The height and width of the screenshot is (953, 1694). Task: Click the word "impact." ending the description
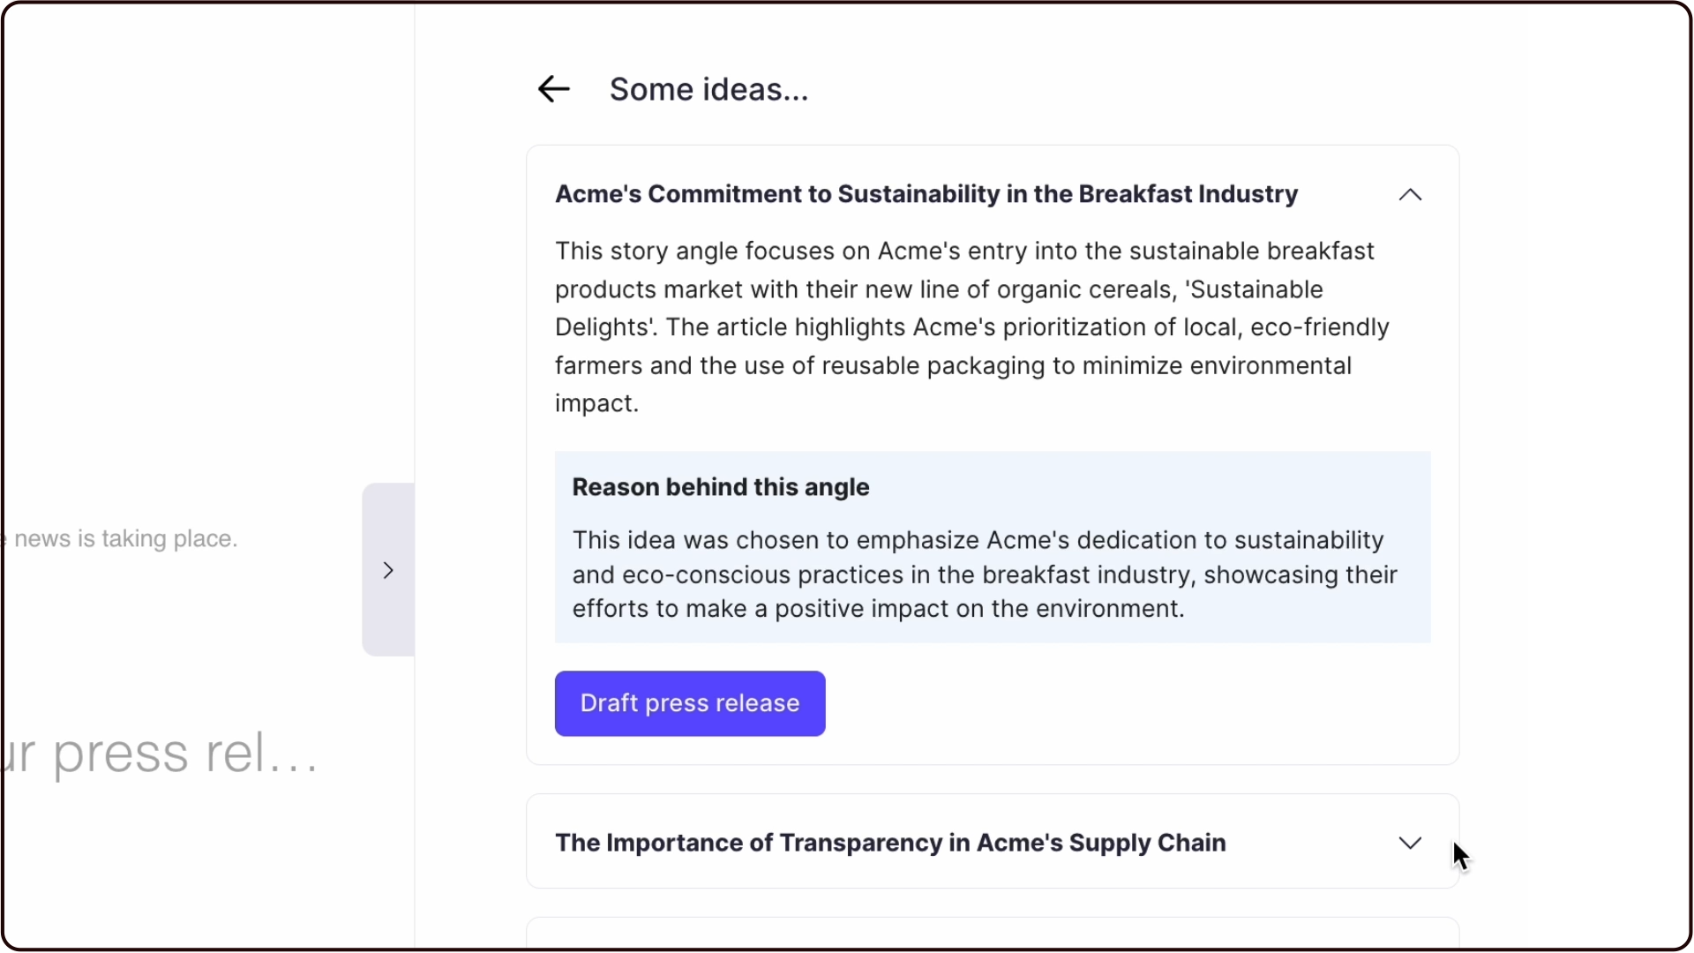(x=596, y=404)
